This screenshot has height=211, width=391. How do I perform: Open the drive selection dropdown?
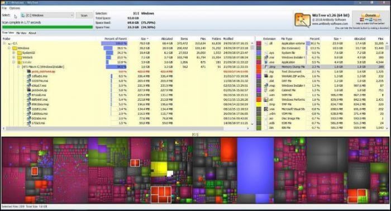[x=72, y=15]
